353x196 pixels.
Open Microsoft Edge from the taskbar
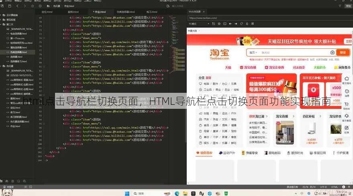click(x=177, y=193)
